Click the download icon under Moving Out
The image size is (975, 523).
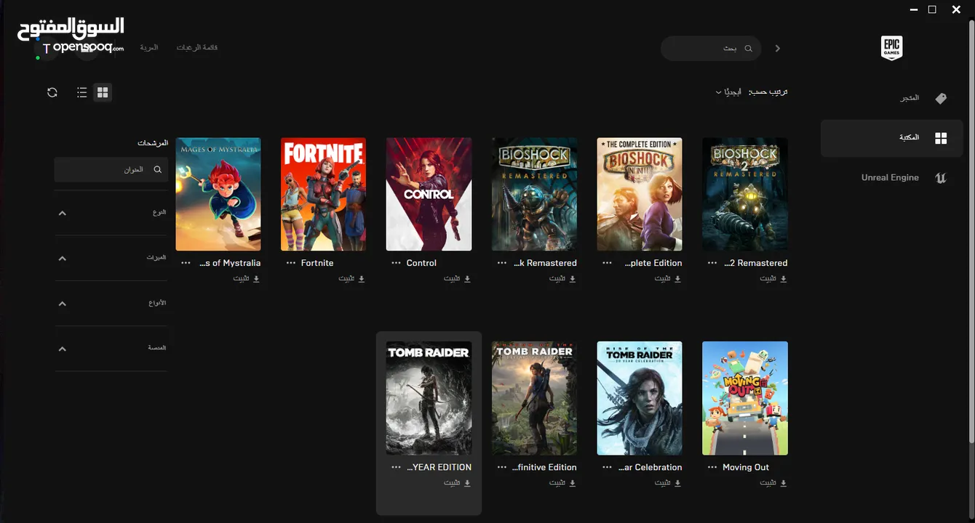click(x=784, y=482)
